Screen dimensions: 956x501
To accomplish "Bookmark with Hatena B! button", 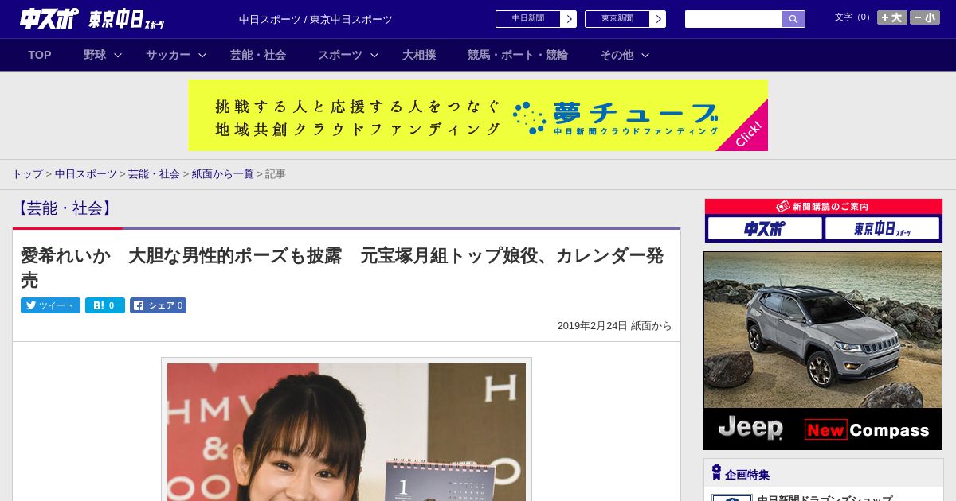I will click(x=105, y=305).
